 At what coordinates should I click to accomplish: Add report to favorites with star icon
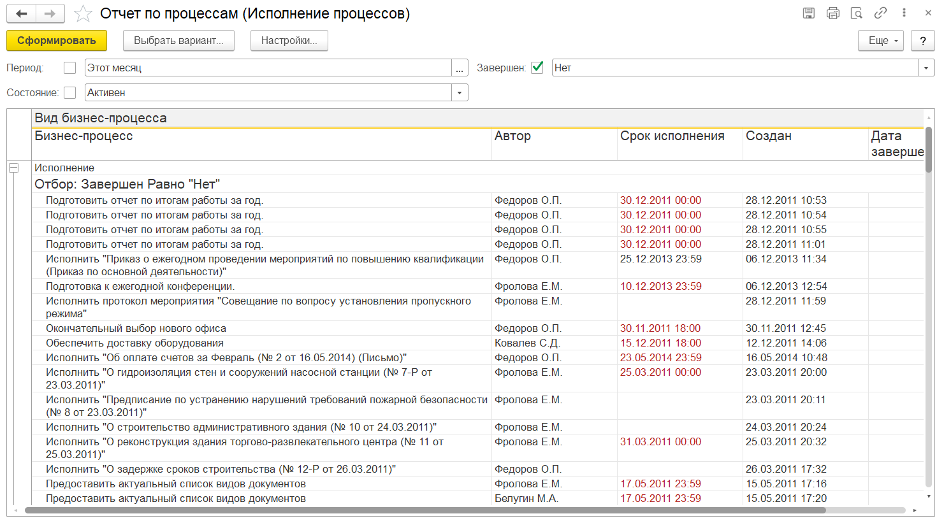[82, 13]
